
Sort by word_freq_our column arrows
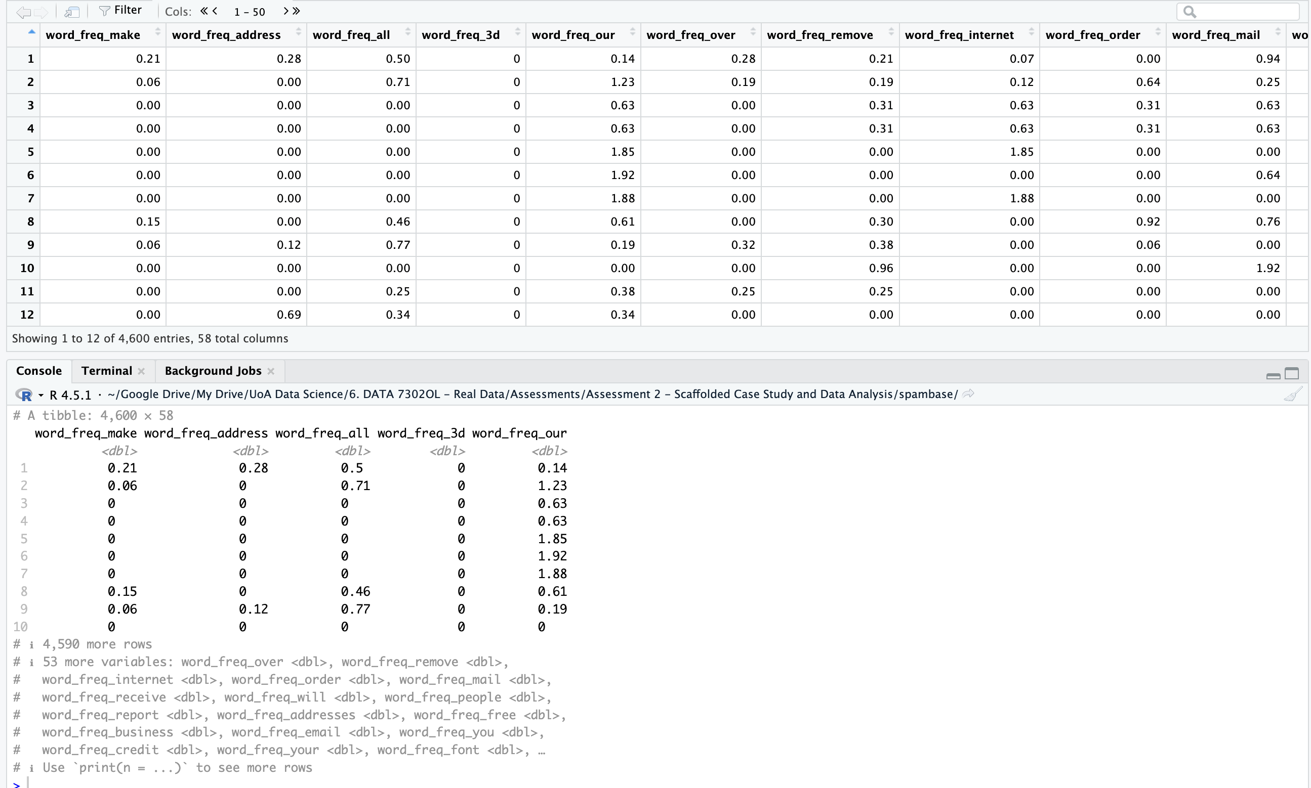pos(632,32)
